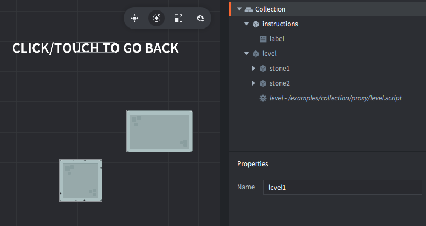Image resolution: width=426 pixels, height=226 pixels.
Task: Collapse the root Collection node
Action: pyautogui.click(x=239, y=9)
